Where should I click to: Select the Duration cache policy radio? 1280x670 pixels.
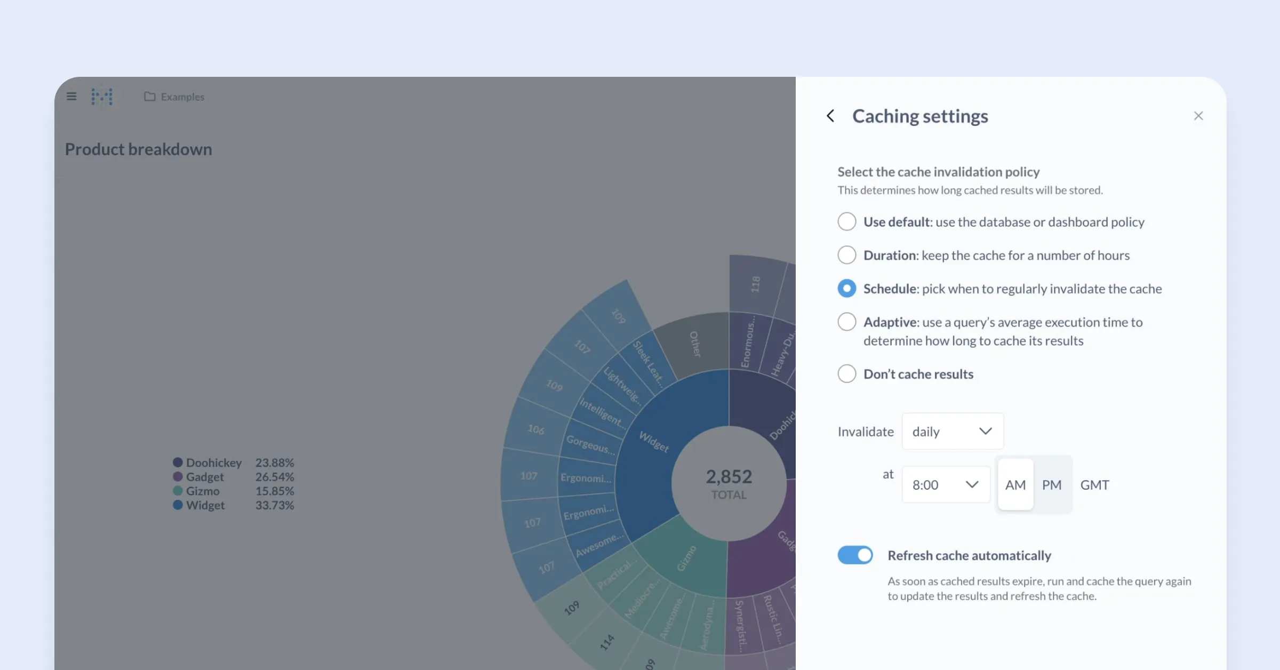click(x=846, y=255)
